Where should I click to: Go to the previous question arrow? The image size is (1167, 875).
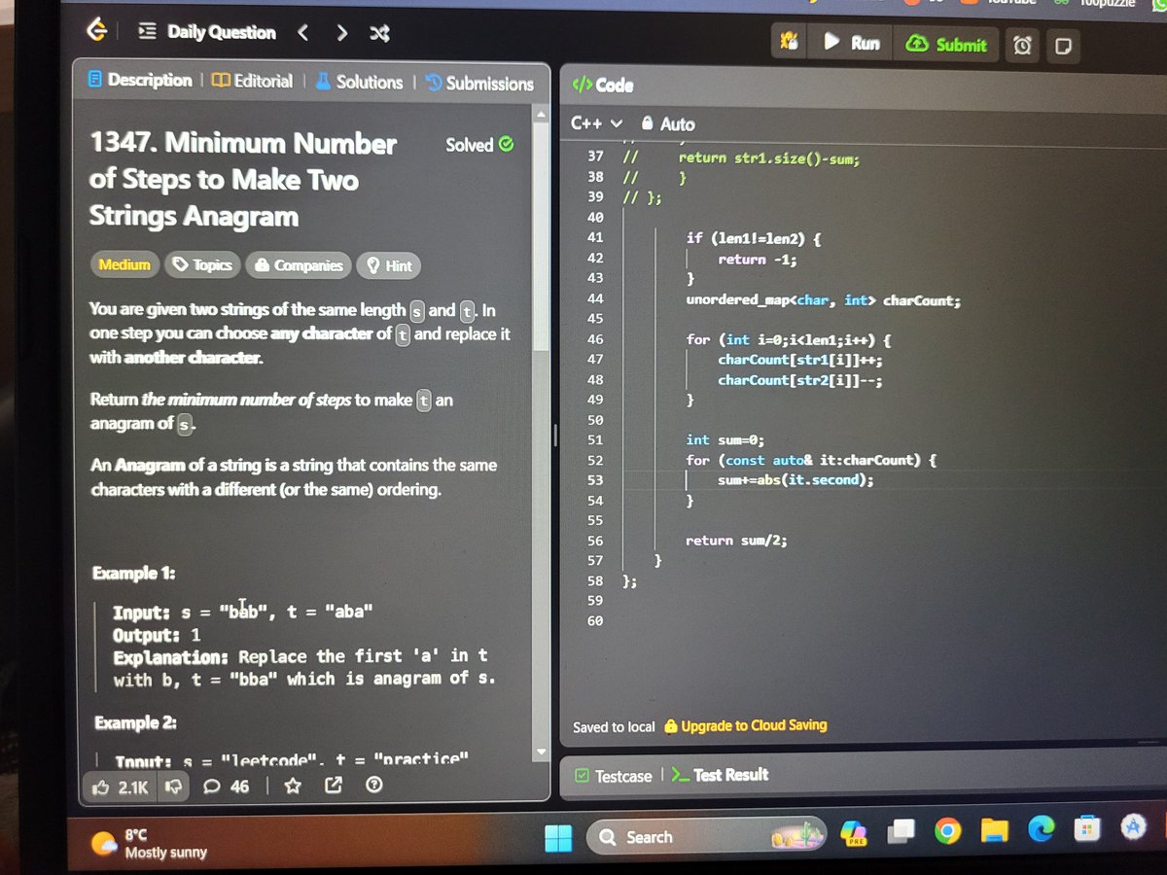(302, 33)
